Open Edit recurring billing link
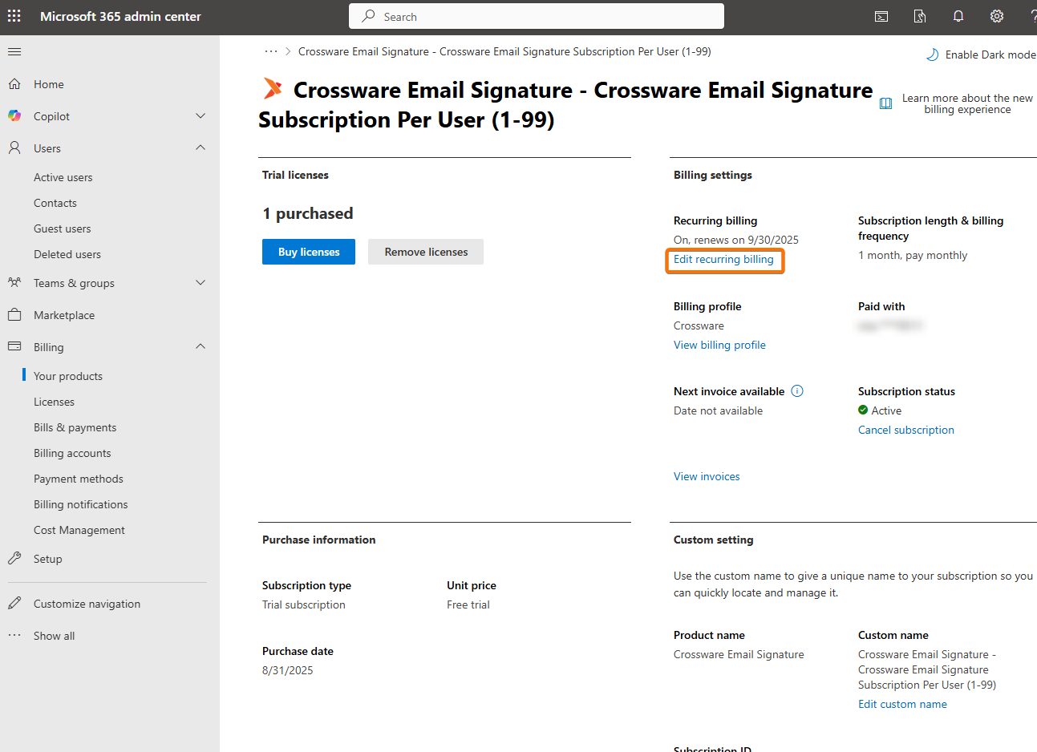 [x=723, y=259]
